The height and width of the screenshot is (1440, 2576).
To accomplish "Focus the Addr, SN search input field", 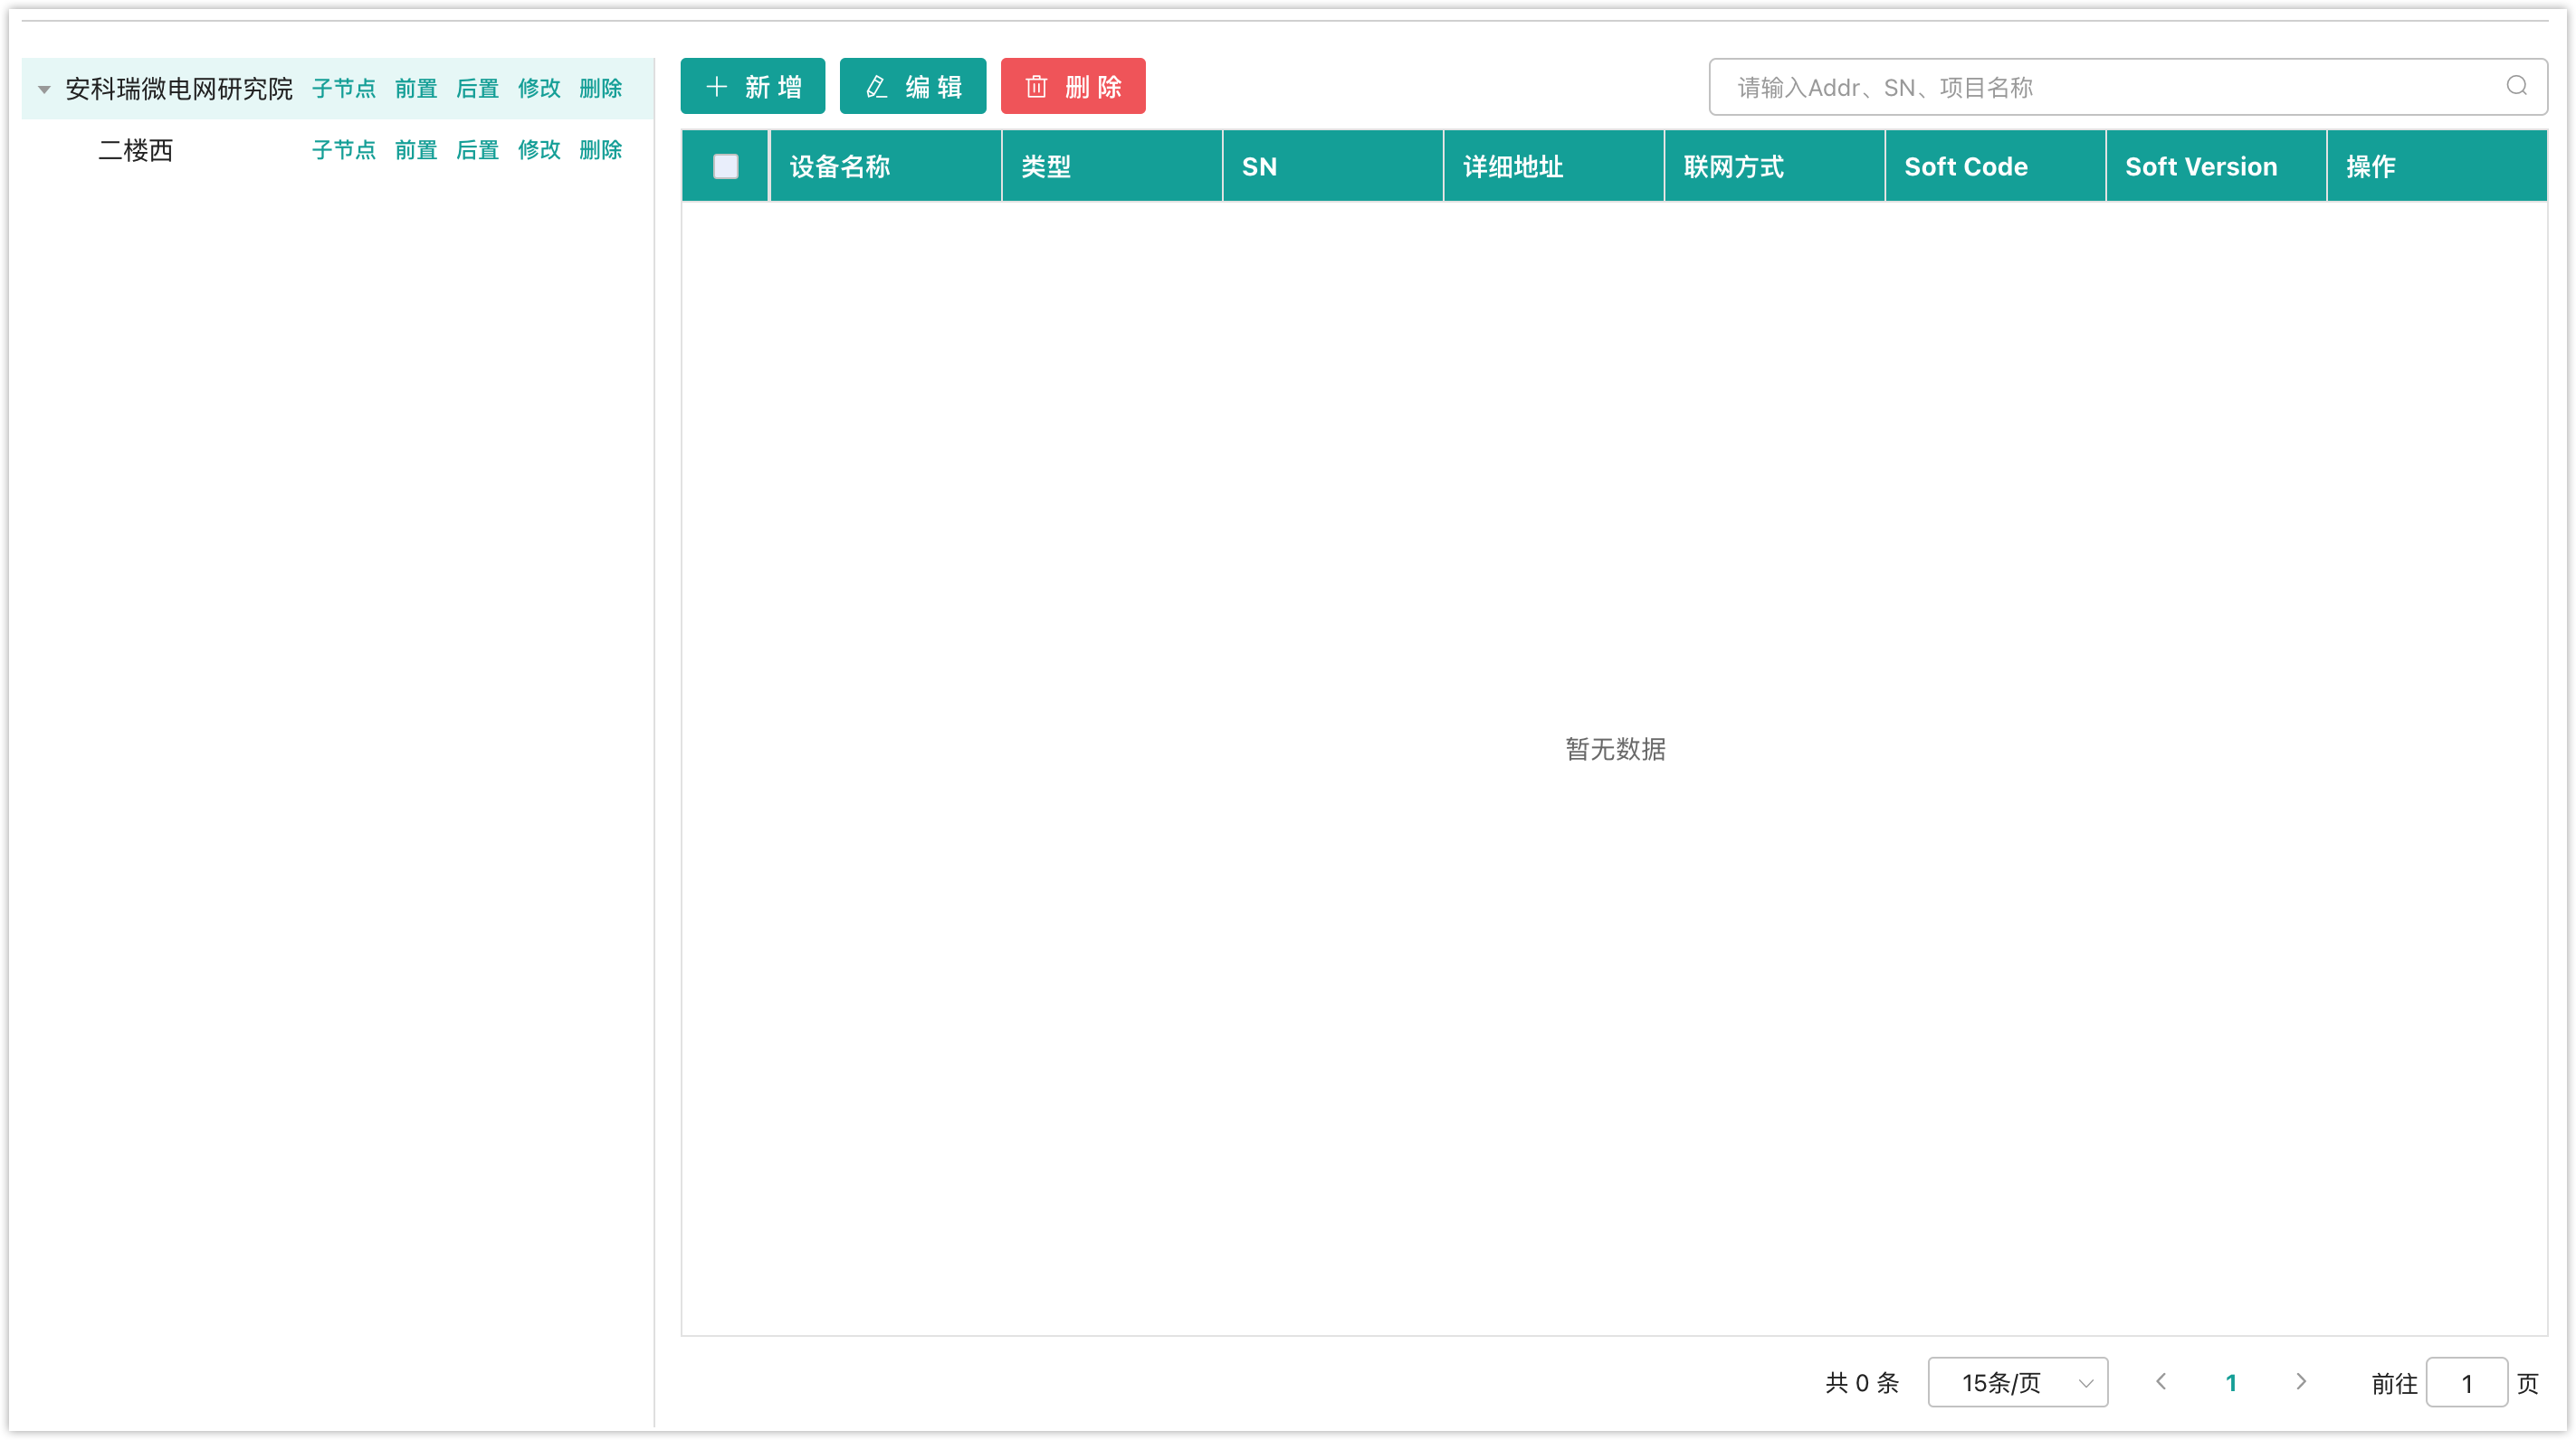I will click(2128, 87).
